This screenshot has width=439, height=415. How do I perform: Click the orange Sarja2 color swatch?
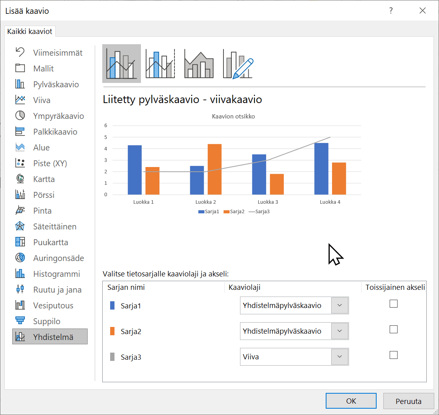tap(112, 331)
